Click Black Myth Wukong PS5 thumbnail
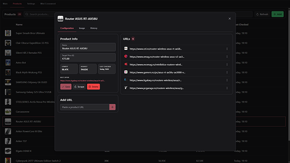 point(8,72)
